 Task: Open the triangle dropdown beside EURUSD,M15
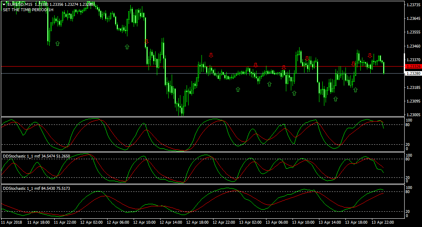(x=4, y=5)
